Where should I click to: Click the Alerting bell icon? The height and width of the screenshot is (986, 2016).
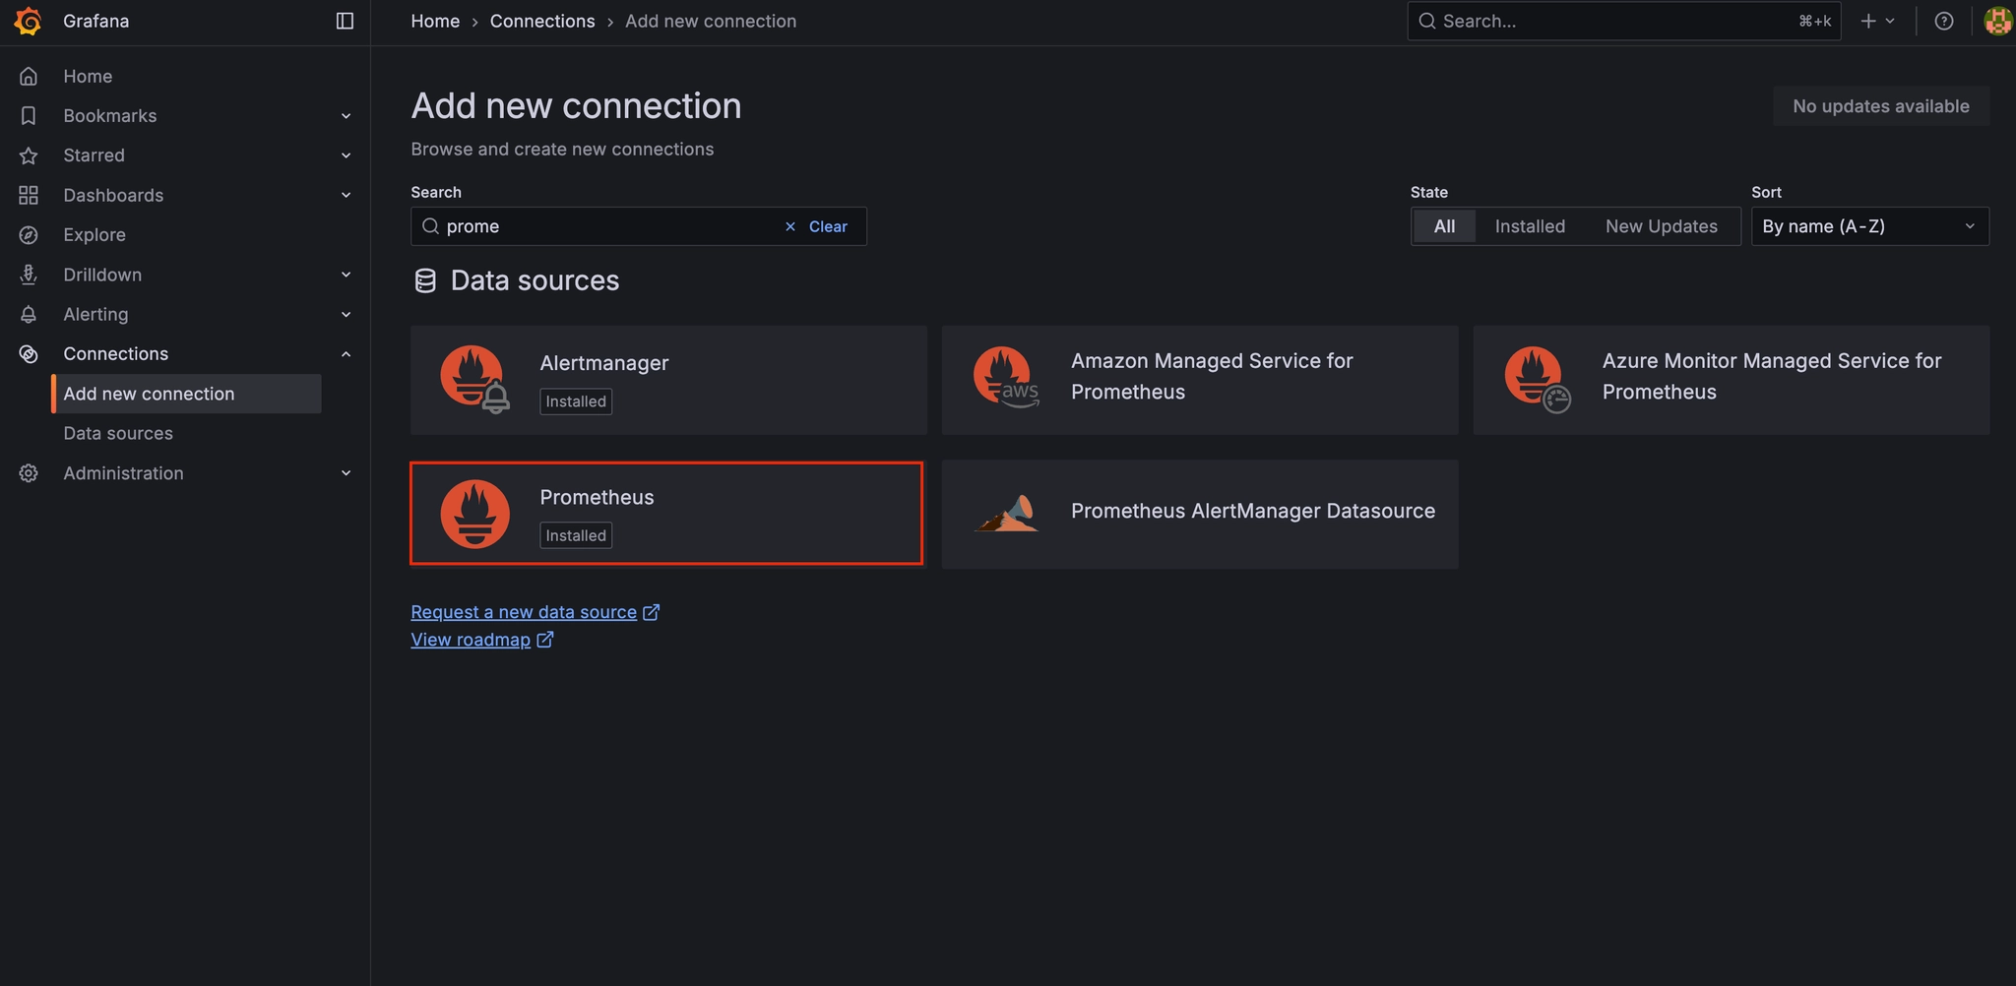(29, 314)
